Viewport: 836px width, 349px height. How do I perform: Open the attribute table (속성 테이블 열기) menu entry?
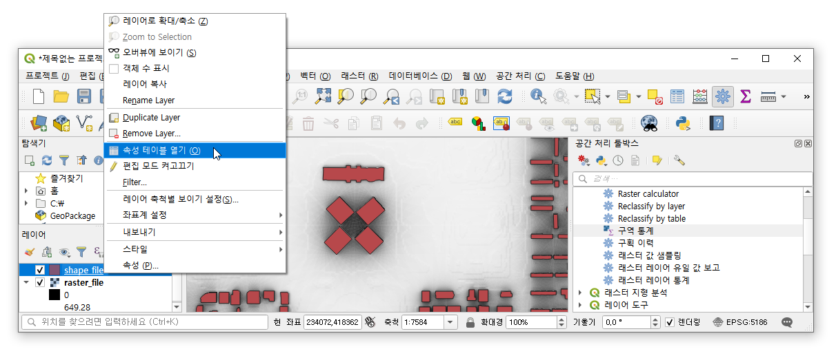pyautogui.click(x=195, y=151)
